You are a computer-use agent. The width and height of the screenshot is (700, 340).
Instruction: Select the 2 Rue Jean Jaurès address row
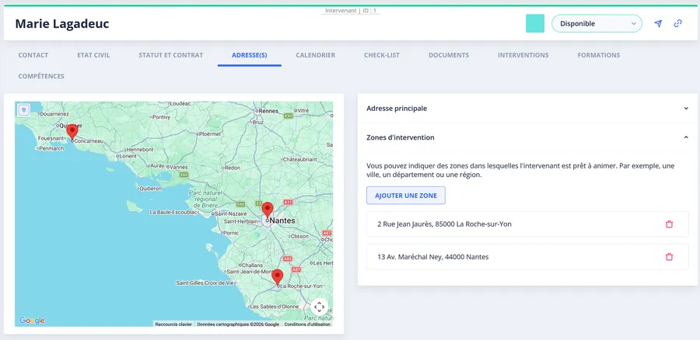[527, 224]
